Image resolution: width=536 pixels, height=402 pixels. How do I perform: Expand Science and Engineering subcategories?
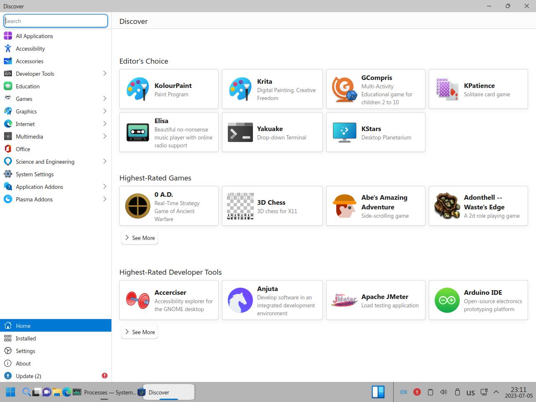point(105,162)
